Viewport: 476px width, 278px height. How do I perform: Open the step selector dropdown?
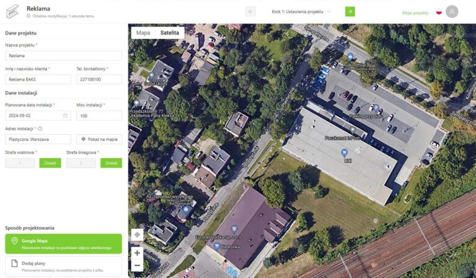[x=301, y=12]
